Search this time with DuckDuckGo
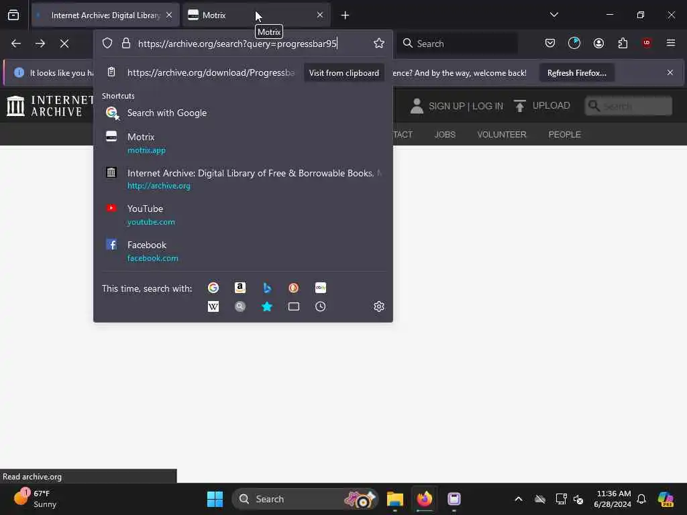This screenshot has height=515, width=687. click(x=294, y=288)
